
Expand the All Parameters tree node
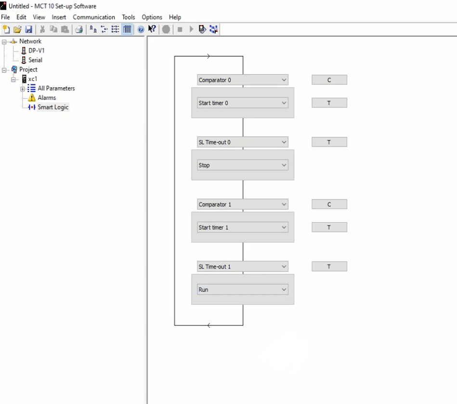point(23,89)
